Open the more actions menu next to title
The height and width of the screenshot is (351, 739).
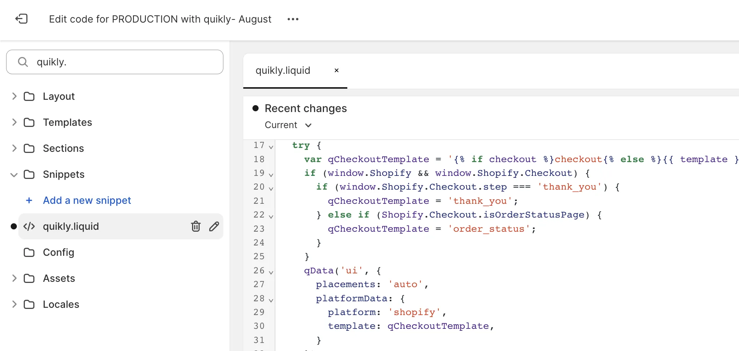293,19
